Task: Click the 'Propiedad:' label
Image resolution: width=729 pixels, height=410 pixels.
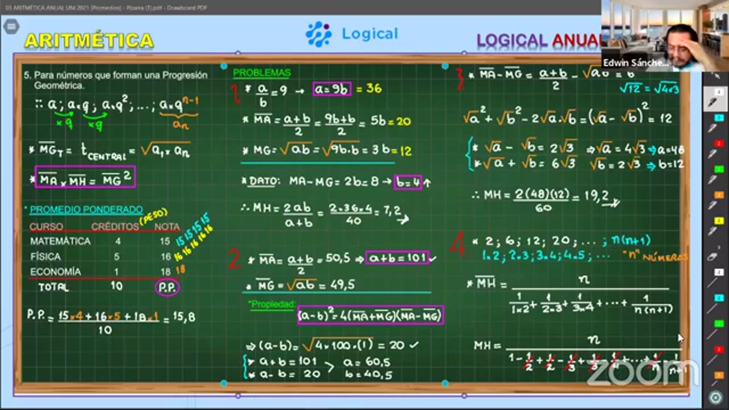Action: click(272, 305)
